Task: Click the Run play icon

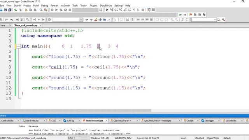Action: pos(56,10)
